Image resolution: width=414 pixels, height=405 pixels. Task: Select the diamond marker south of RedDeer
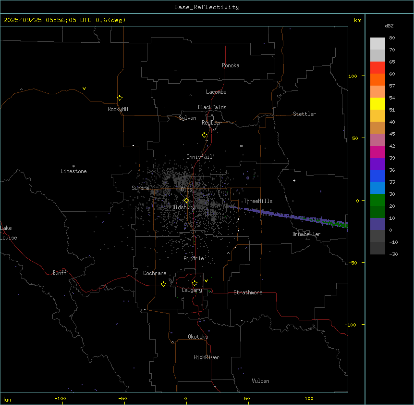point(204,135)
